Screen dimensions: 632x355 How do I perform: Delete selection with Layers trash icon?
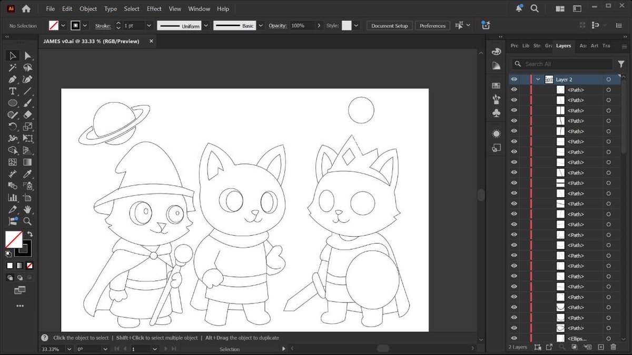tap(613, 347)
